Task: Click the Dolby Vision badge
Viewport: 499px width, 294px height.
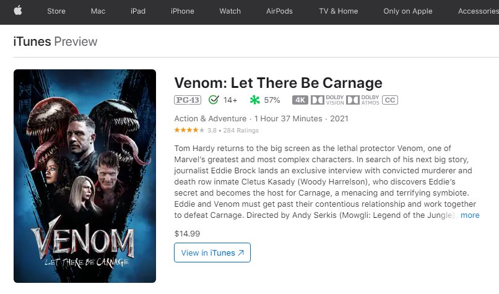Action: point(327,100)
